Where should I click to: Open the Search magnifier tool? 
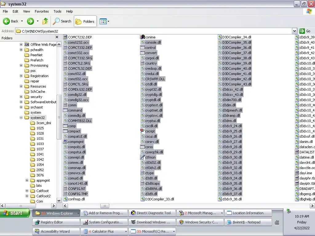pos(62,21)
